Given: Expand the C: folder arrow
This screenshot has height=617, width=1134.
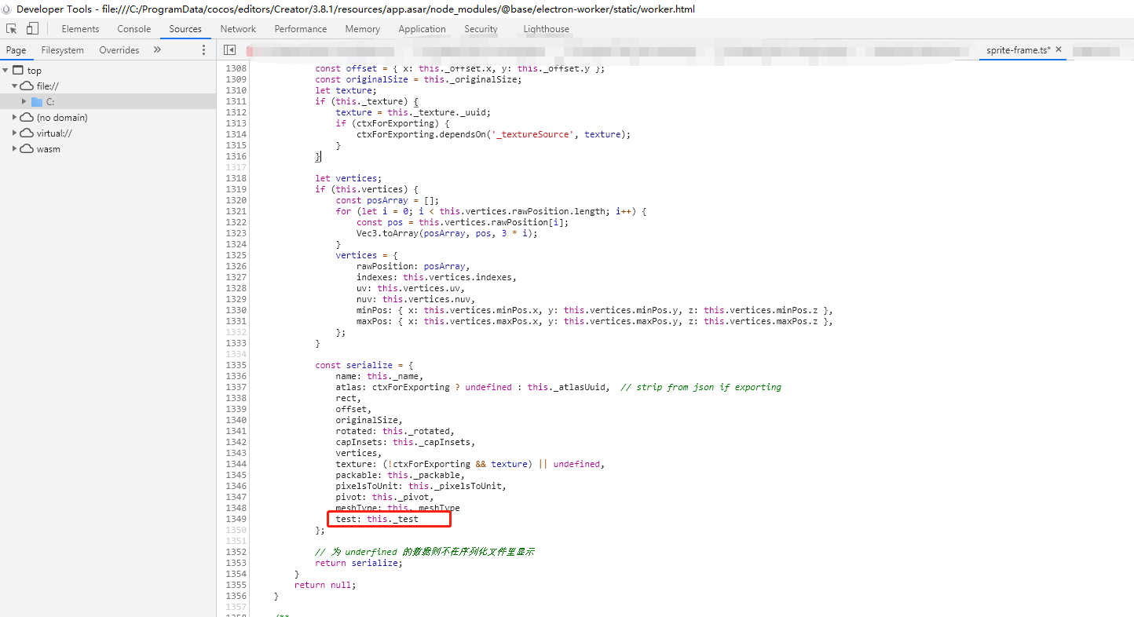Looking at the screenshot, I should 24,102.
